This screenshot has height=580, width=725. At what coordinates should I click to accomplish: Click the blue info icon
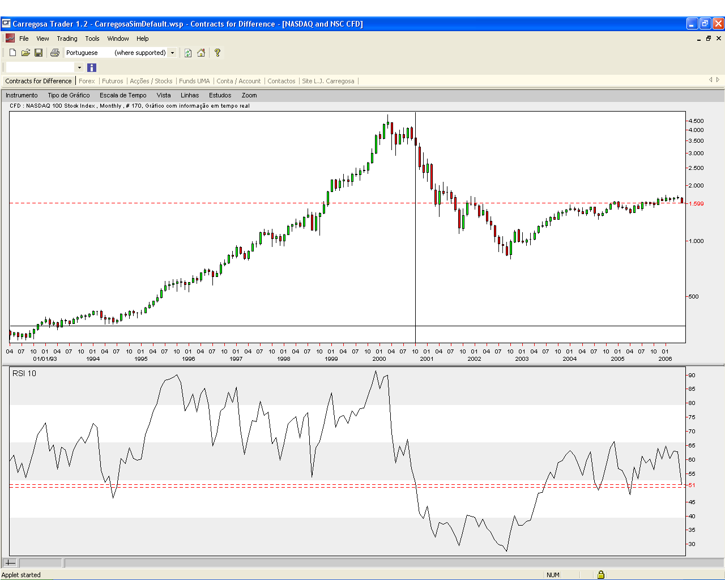pyautogui.click(x=92, y=67)
